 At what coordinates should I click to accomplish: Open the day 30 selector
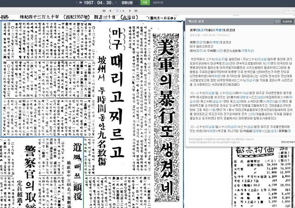point(110,3)
